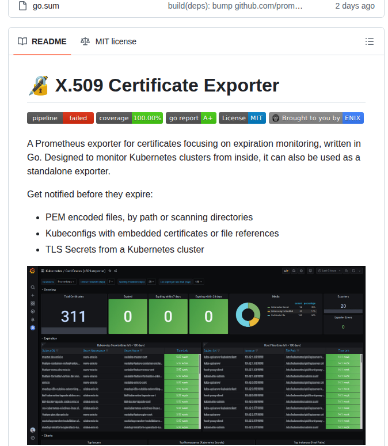Image resolution: width=388 pixels, height=446 pixels.
Task: Click the X.509 Certificate Exporter heading
Action: point(167,85)
